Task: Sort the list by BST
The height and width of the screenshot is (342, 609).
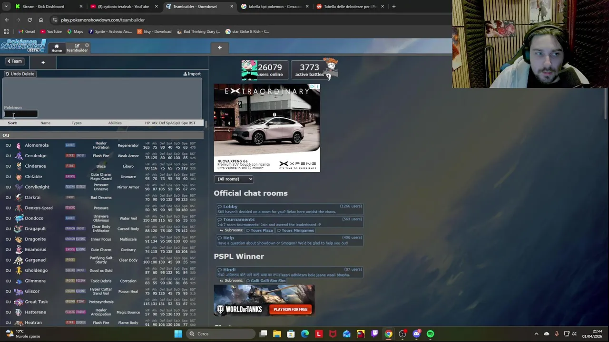Action: click(192, 123)
